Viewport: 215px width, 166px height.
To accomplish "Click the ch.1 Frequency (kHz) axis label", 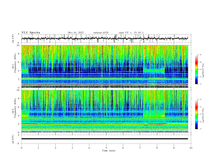I will point(14,62).
